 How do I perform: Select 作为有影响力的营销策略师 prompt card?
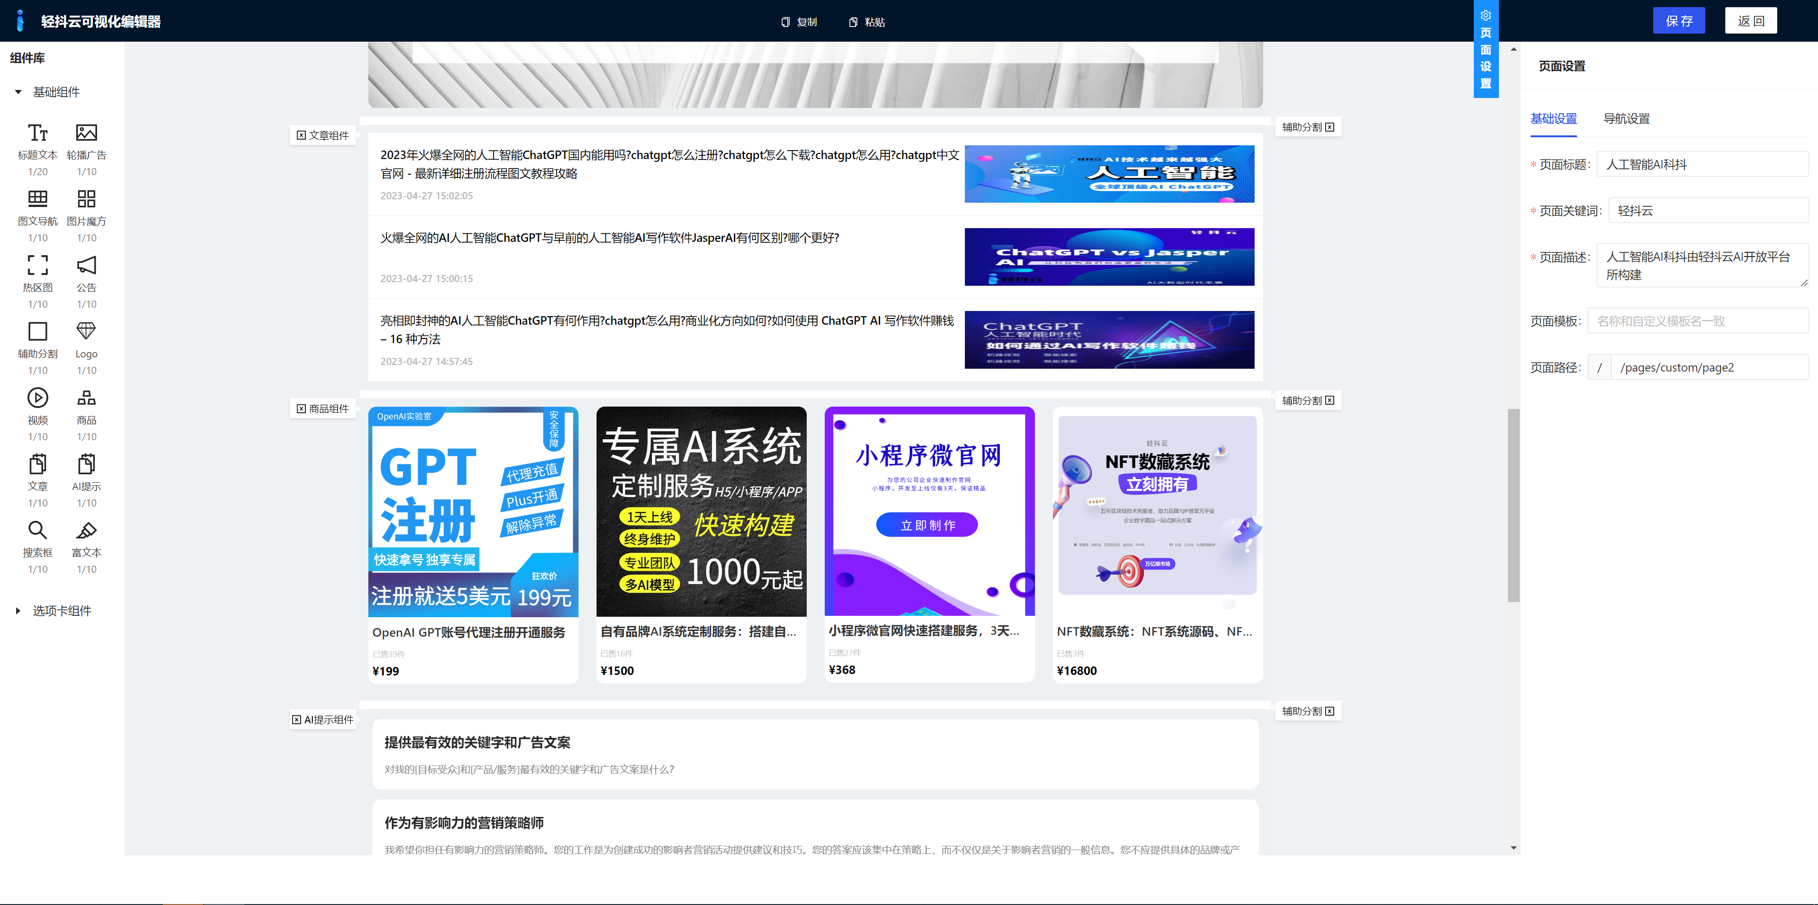click(x=815, y=827)
